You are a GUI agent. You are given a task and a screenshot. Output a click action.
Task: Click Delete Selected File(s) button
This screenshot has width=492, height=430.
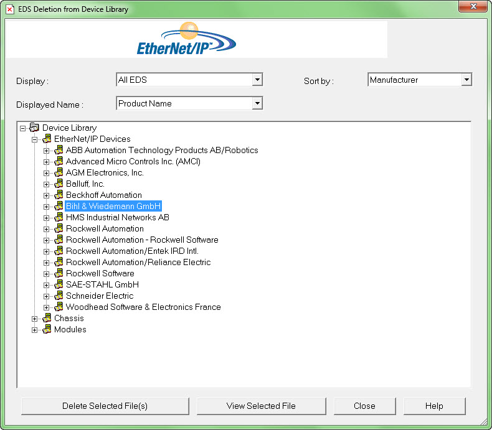pyautogui.click(x=105, y=406)
